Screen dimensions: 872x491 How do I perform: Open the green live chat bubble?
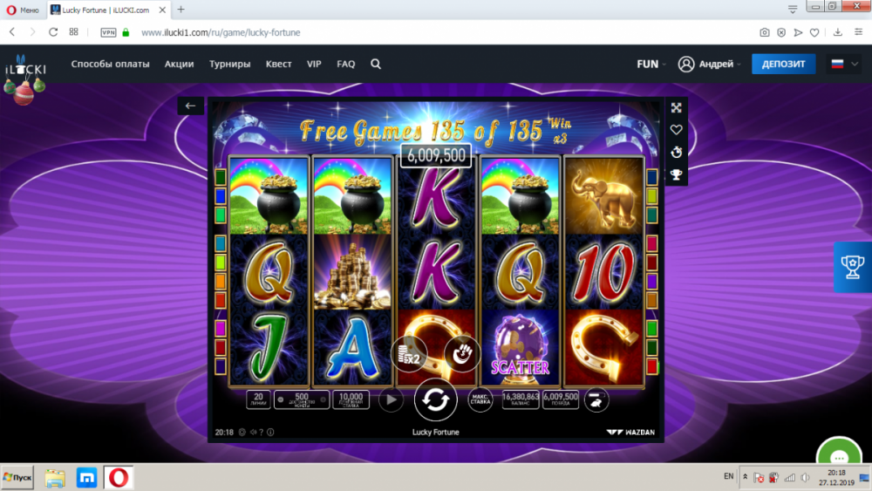839,453
